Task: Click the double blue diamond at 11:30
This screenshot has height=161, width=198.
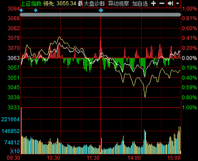Action: click(101, 10)
